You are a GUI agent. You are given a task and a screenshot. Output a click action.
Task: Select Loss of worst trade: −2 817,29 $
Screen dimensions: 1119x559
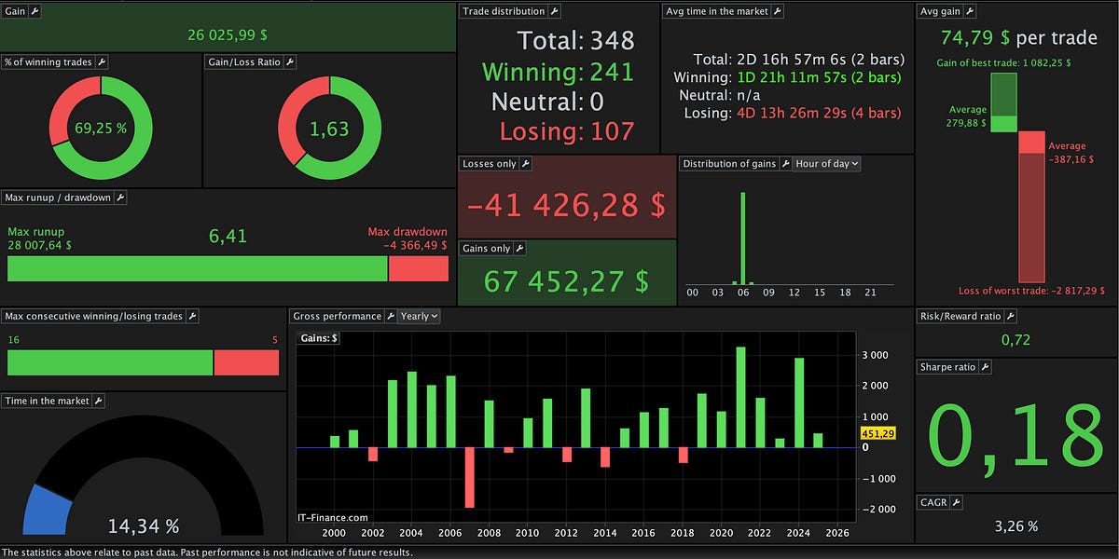[x=1031, y=291]
